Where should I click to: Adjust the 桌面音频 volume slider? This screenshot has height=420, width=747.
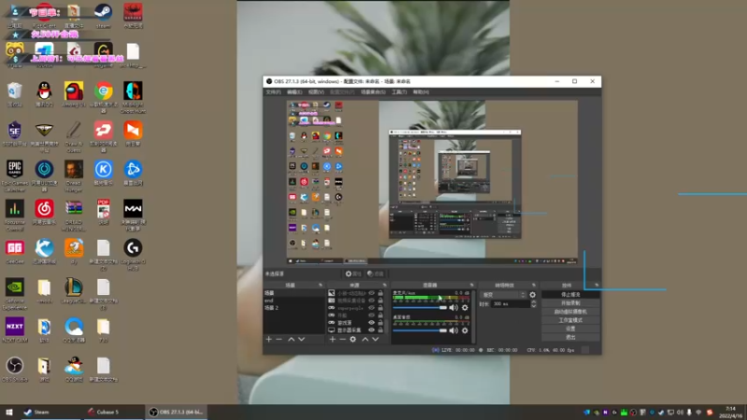pos(419,330)
